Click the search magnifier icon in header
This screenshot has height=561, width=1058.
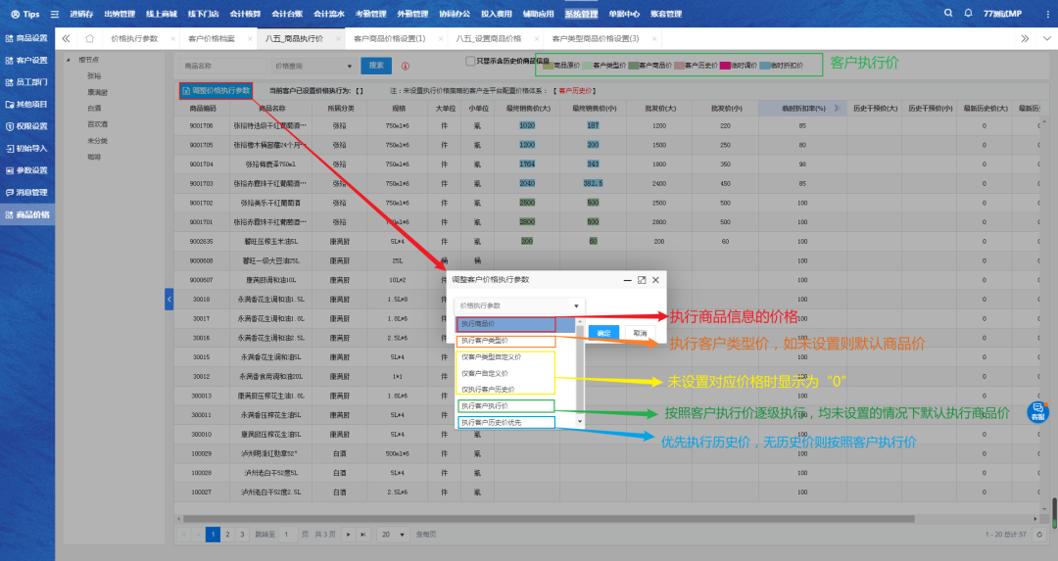pyautogui.click(x=948, y=13)
